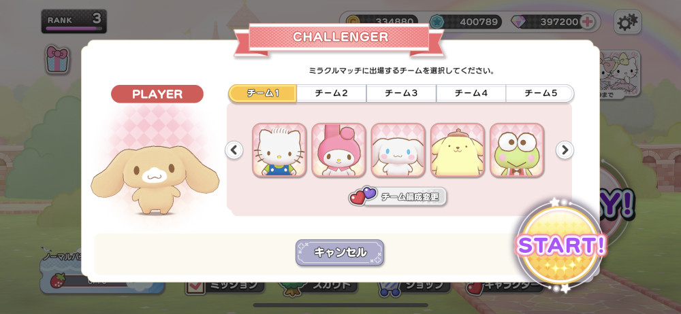This screenshot has width=681, height=314.
Task: Open the gift box present icon
Action: [x=57, y=59]
